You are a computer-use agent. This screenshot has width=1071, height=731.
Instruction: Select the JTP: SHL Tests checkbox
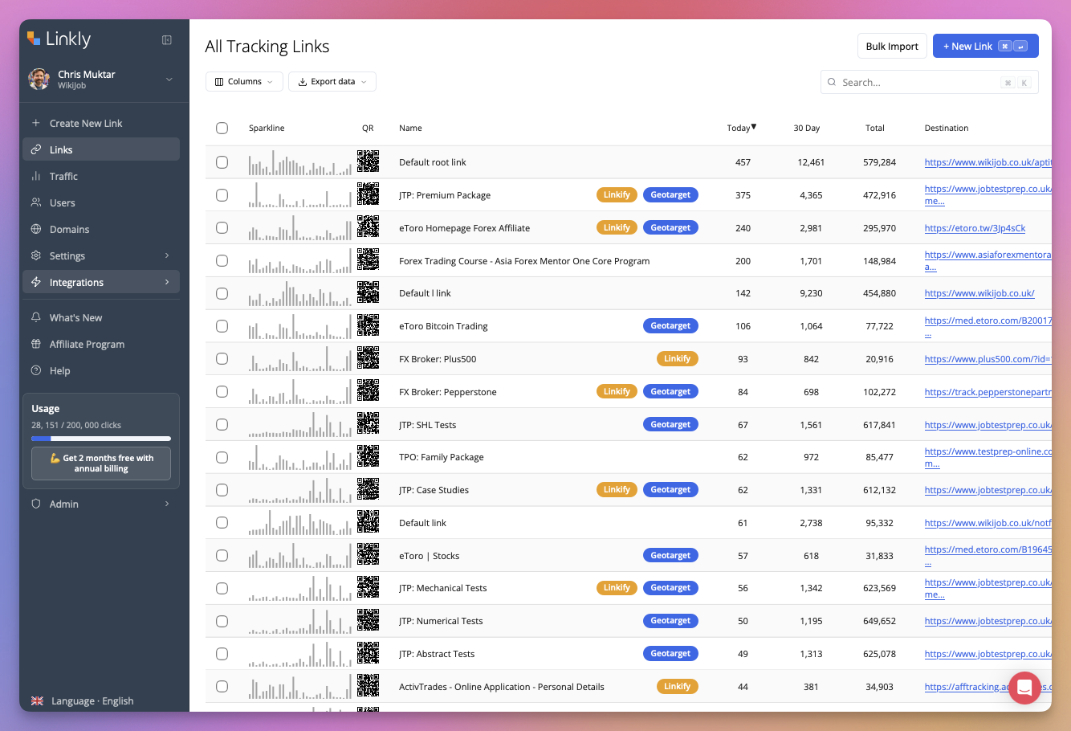(x=222, y=425)
